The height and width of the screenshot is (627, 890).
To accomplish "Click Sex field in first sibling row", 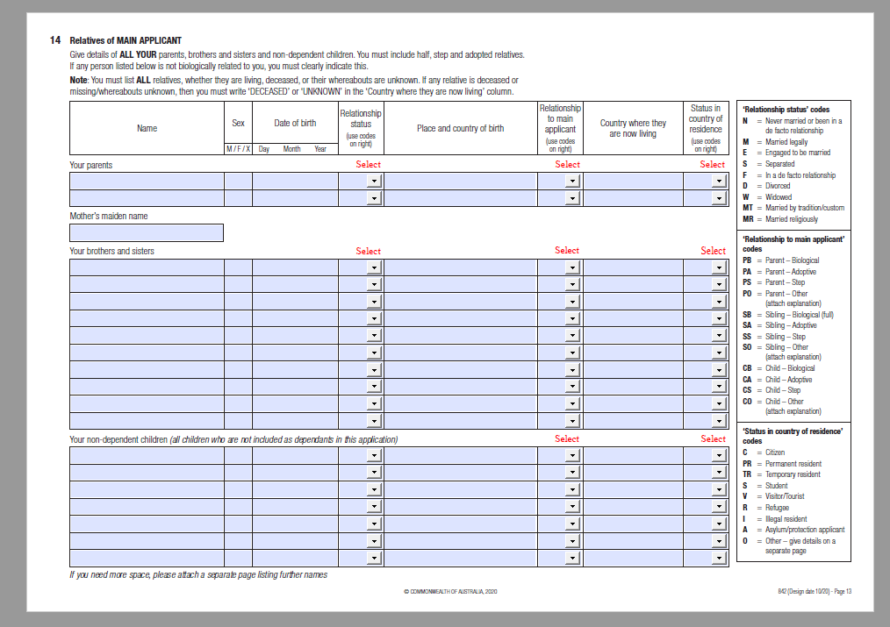I will tap(239, 267).
